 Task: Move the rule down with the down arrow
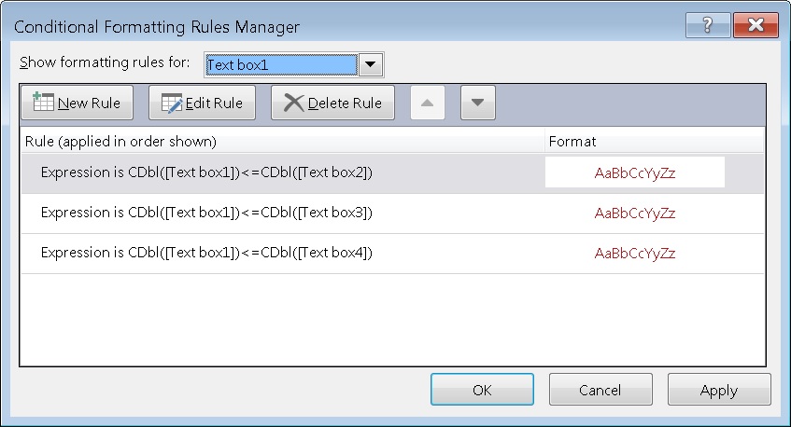click(x=478, y=103)
